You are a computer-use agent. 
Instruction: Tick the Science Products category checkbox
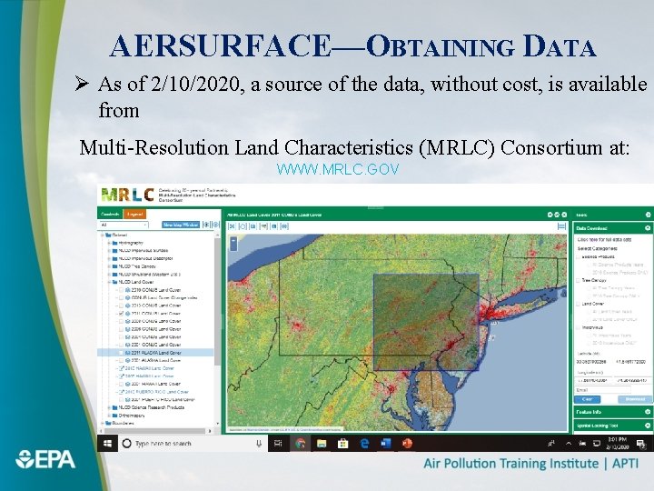578,256
